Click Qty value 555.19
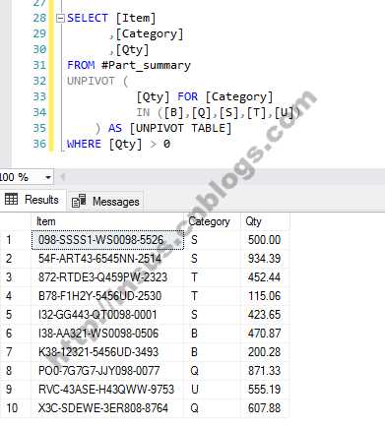The width and height of the screenshot is (385, 427). (265, 390)
